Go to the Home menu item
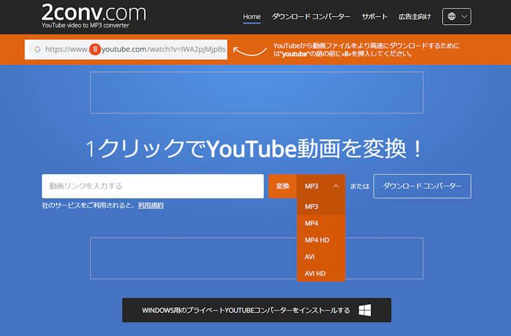Screen dimensions: 511x336 [x=252, y=17]
